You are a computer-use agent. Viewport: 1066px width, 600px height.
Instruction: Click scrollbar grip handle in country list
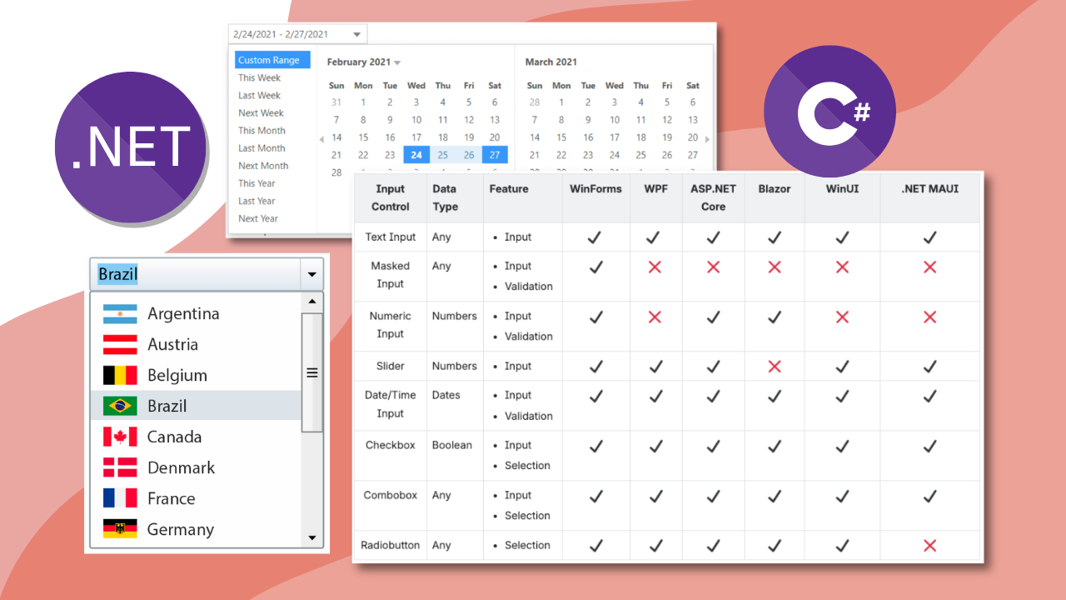[x=312, y=373]
